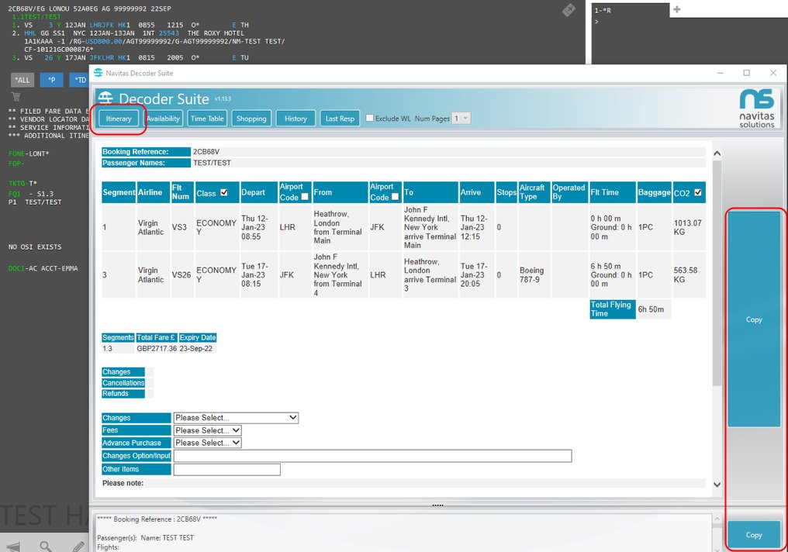Click hotel confirmation number 25543 in terminal
Viewport: 788px width, 552px height.
[x=169, y=33]
